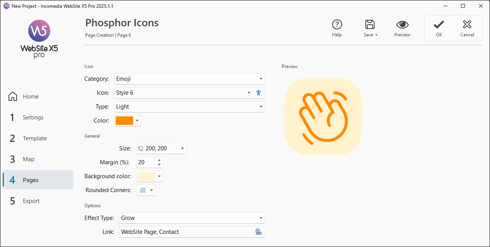Click the Save floppy disk icon
The height and width of the screenshot is (247, 490).
pos(370,25)
